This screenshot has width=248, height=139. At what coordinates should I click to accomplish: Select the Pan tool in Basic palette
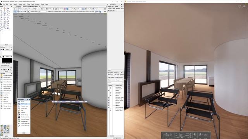click(5, 8)
